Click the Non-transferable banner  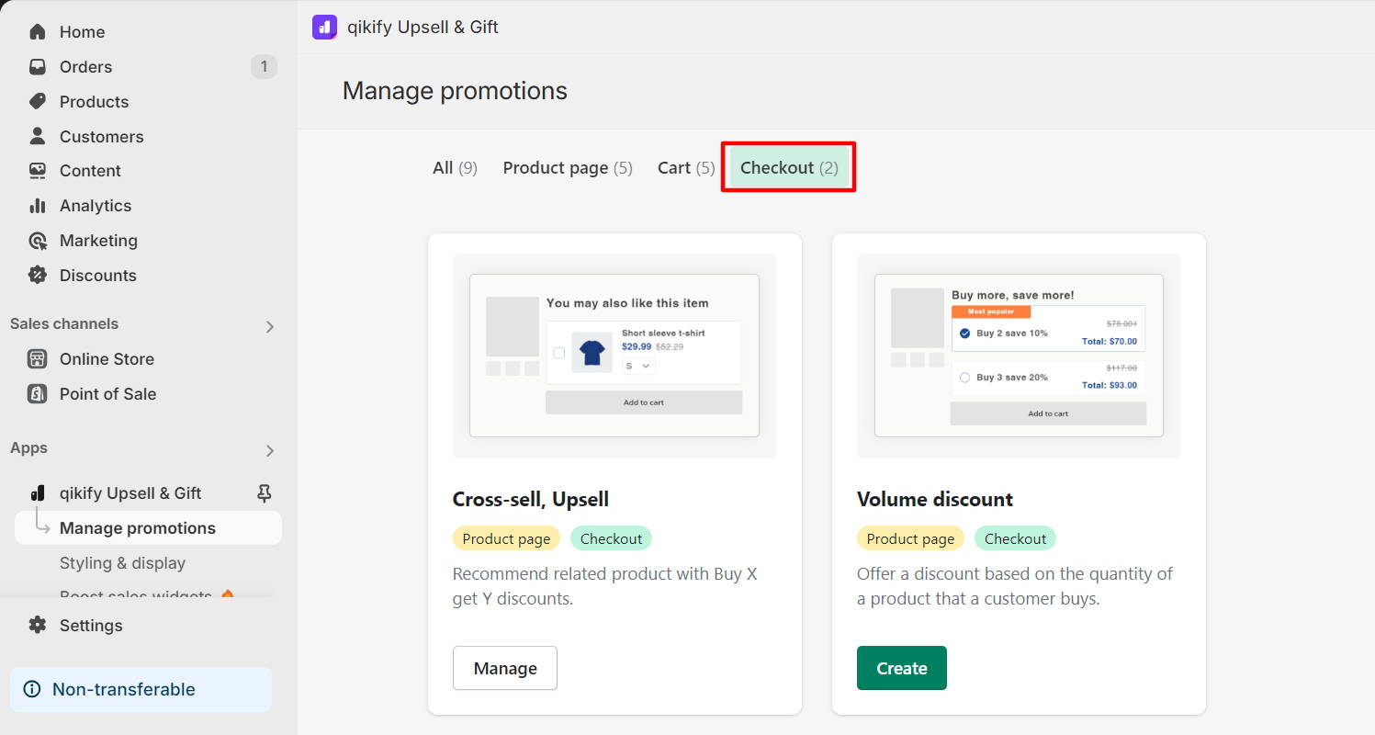(141, 689)
